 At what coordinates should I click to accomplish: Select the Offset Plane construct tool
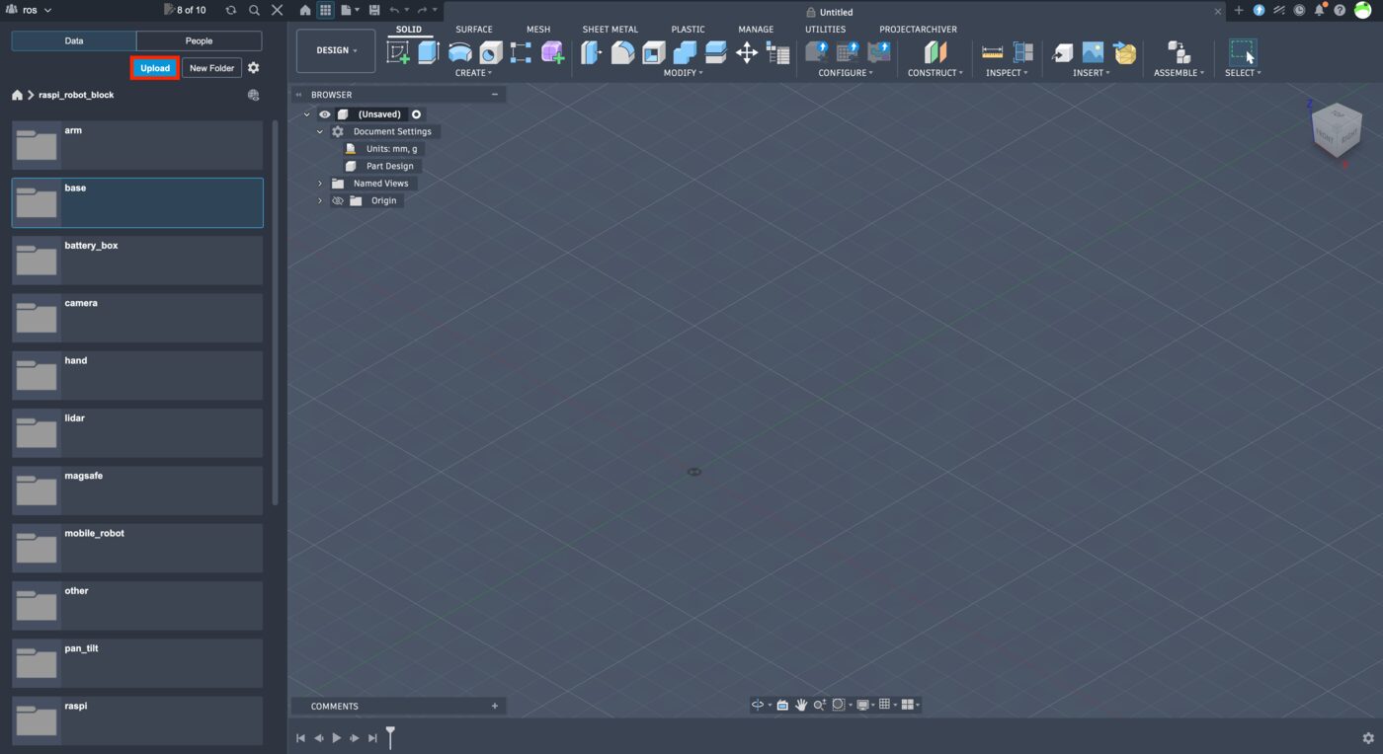936,52
